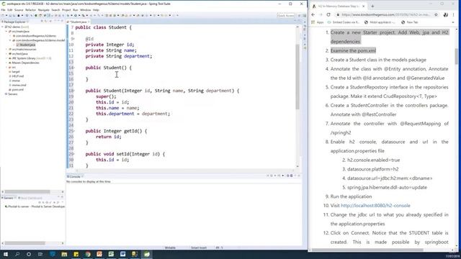Expand the Maven Dependencies node
Image resolution: width=461 pixels, height=259 pixels.
click(6, 63)
